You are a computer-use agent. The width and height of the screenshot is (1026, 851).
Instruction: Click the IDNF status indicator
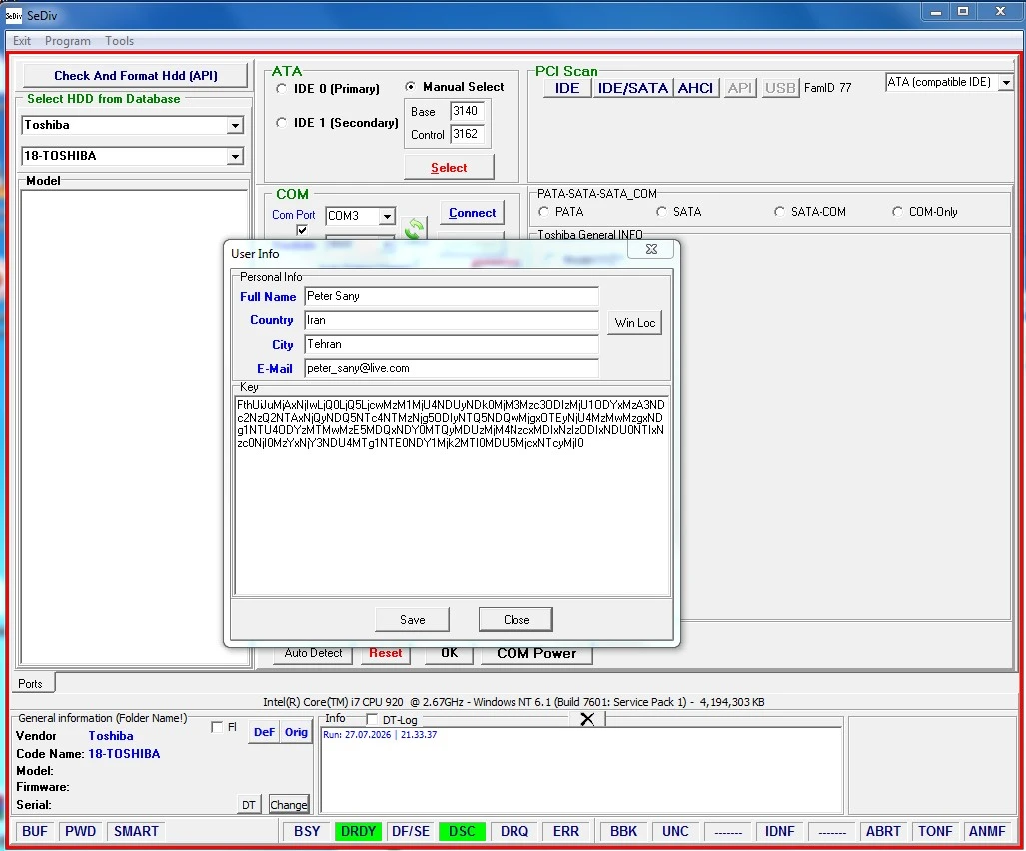(779, 831)
